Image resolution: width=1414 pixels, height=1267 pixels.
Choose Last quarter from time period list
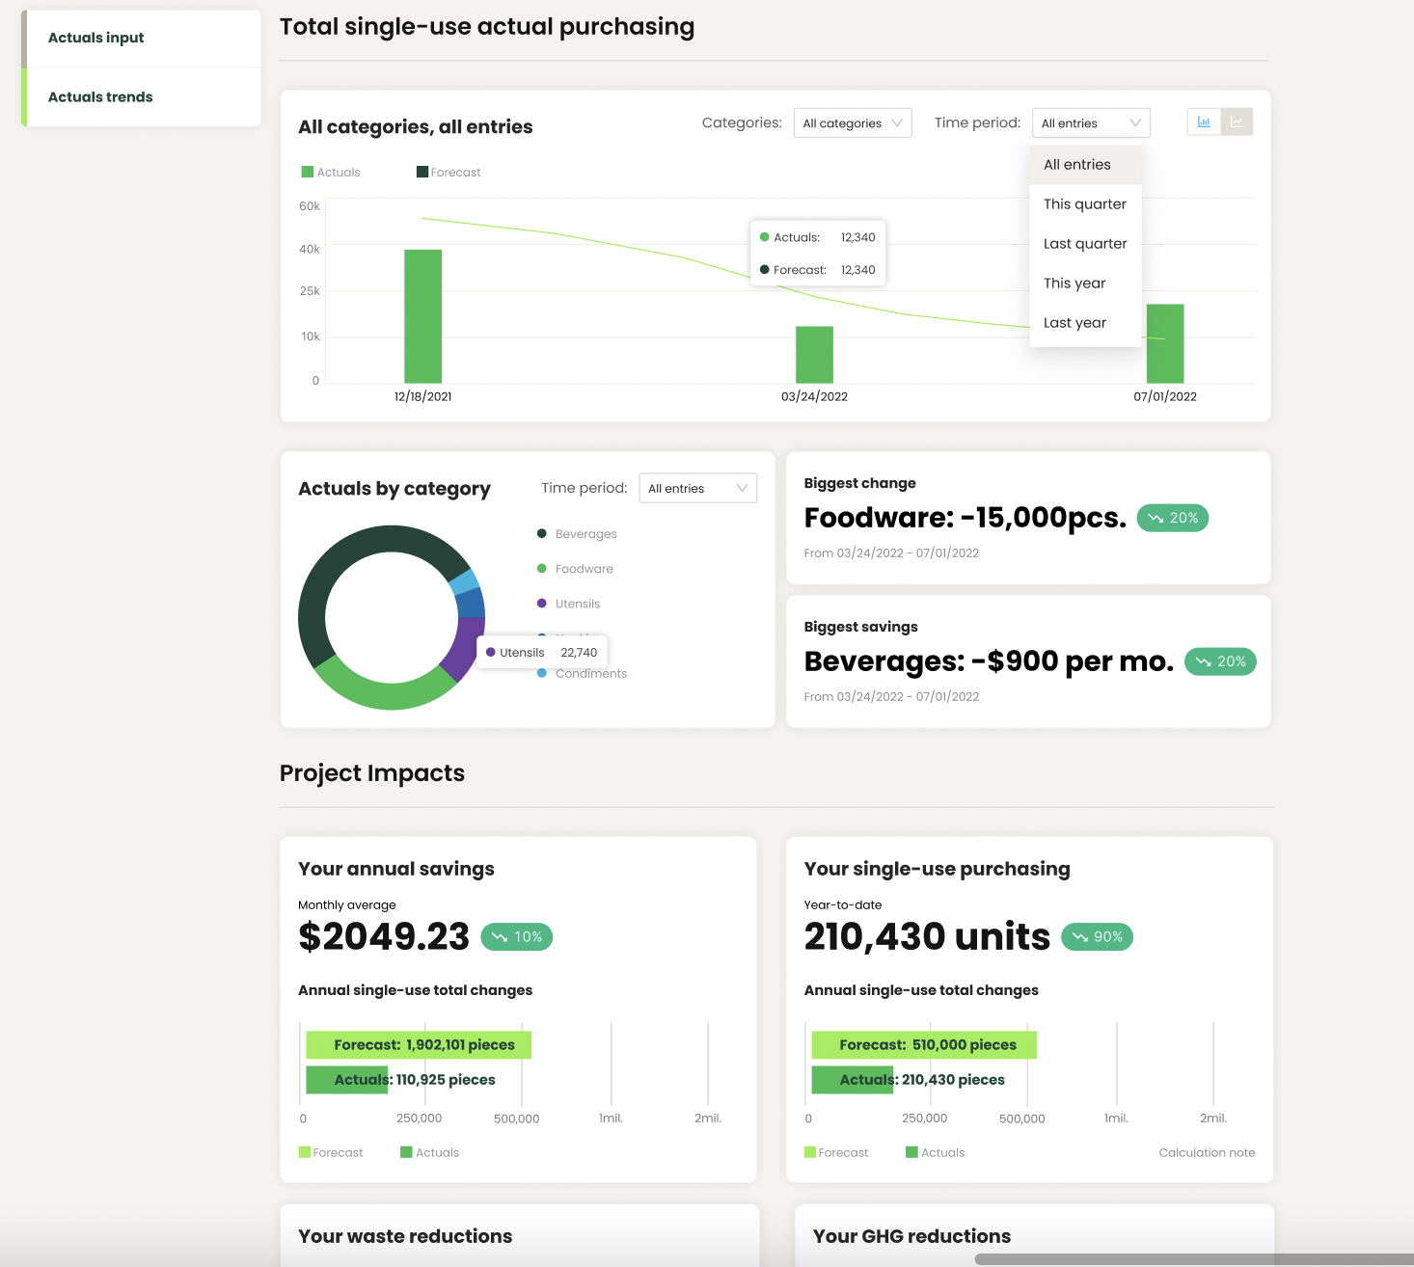(x=1086, y=244)
